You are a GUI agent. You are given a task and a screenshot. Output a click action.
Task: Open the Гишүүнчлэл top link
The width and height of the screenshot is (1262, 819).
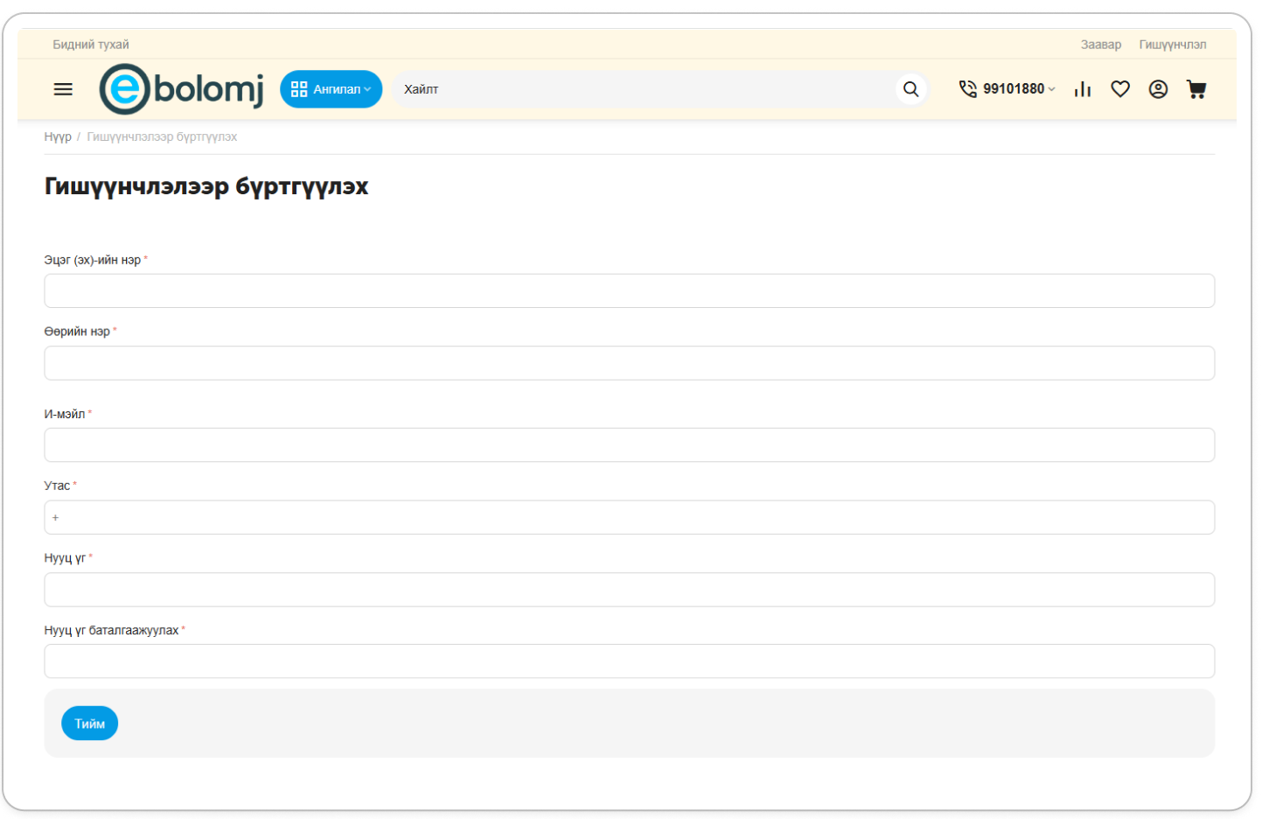[1172, 45]
